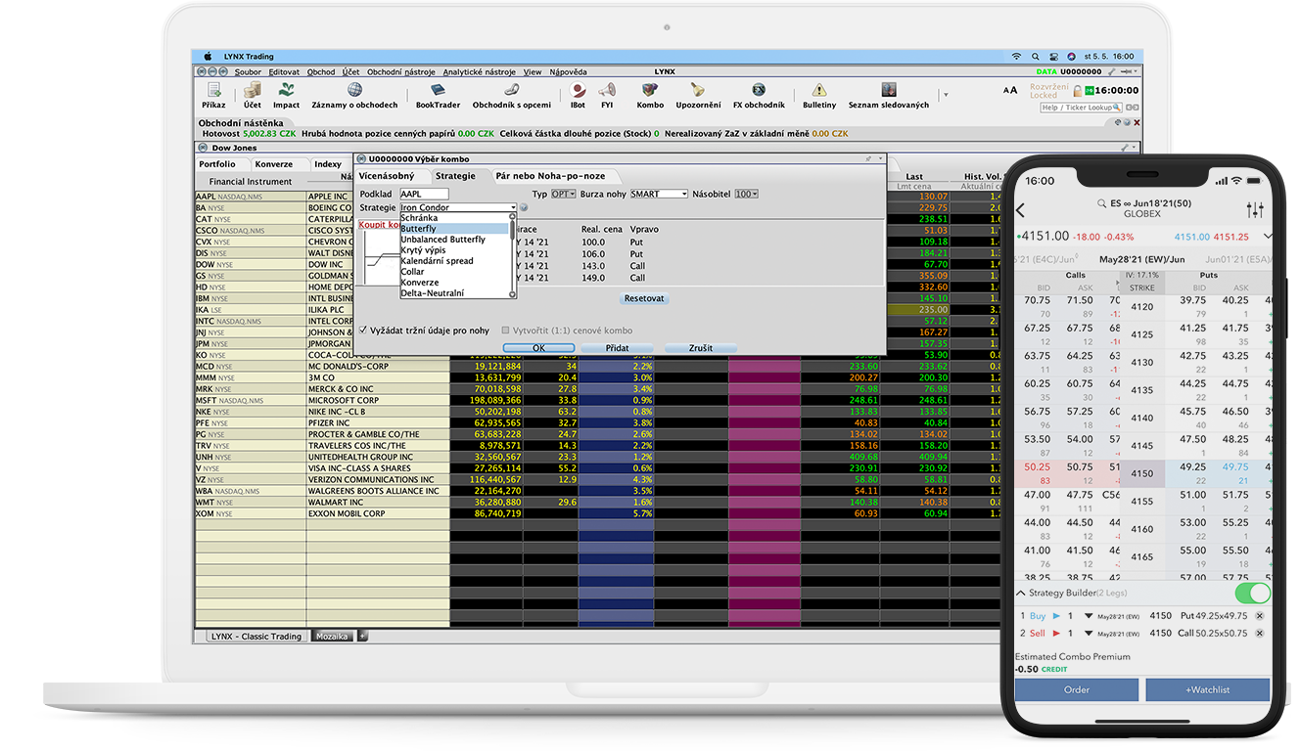Open leg 1 quantity dropdown arrow on phone
Image resolution: width=1300 pixels, height=751 pixels.
pyautogui.click(x=1089, y=616)
